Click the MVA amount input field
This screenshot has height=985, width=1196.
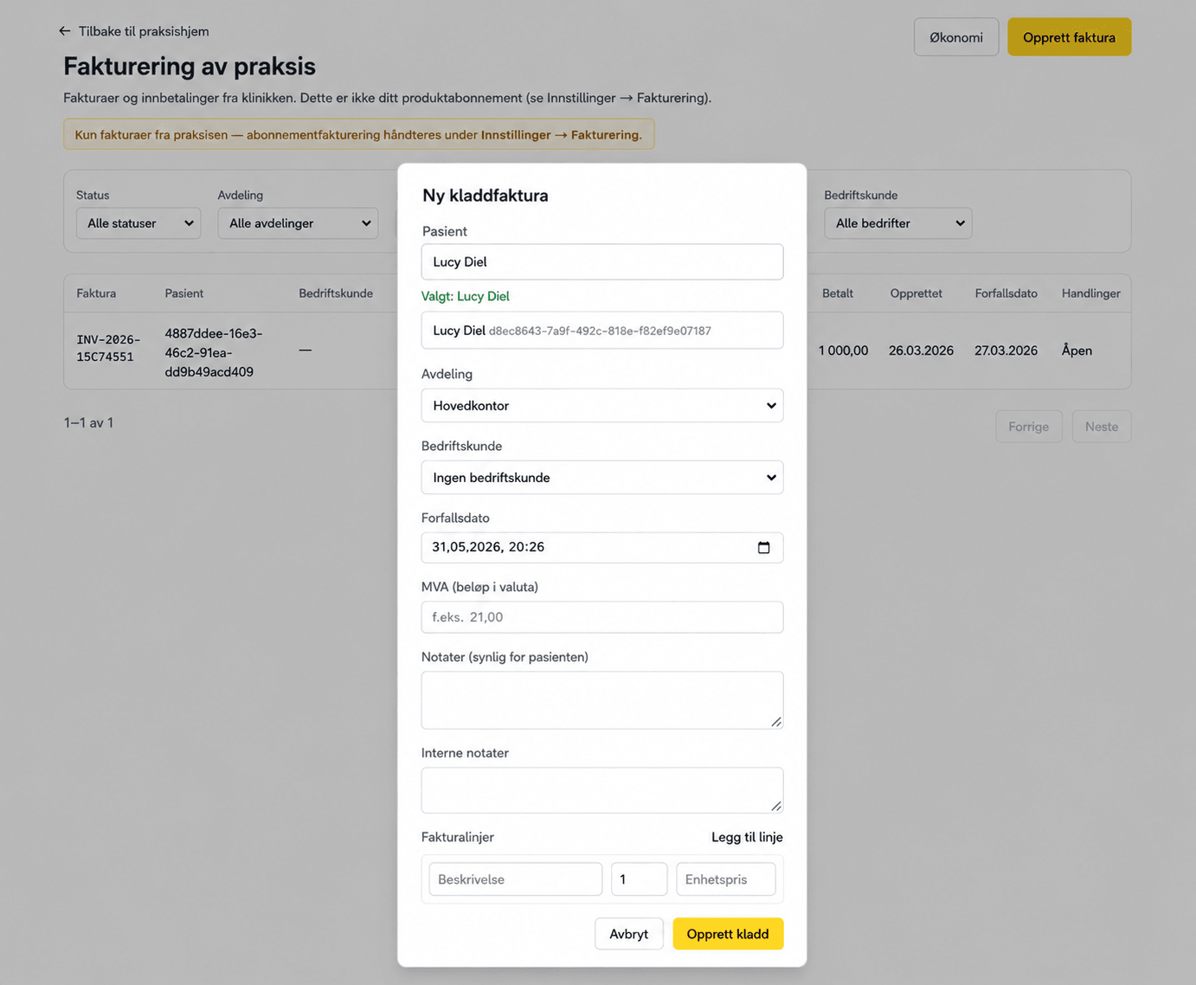tap(602, 617)
